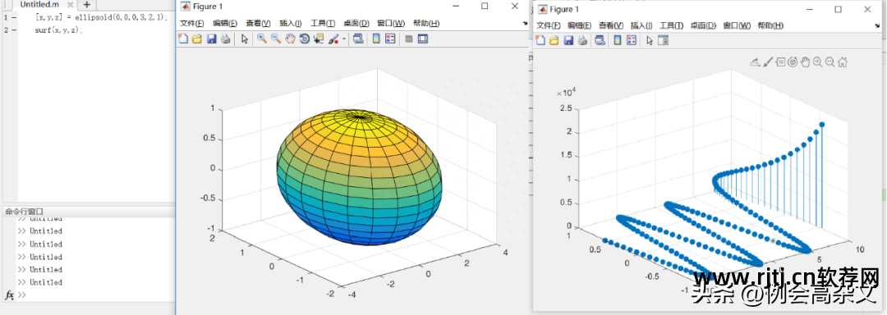This screenshot has width=887, height=315.
Task: Click Hide Plot Tools icon in ellipsoid figure
Action: 408,39
